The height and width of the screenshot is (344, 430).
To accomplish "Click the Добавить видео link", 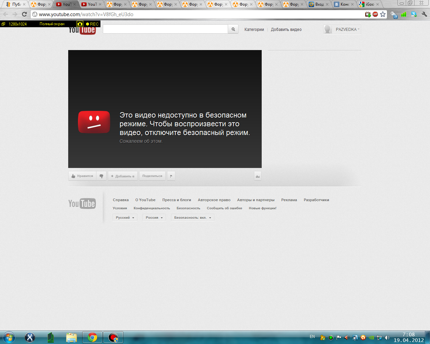I will click(286, 30).
